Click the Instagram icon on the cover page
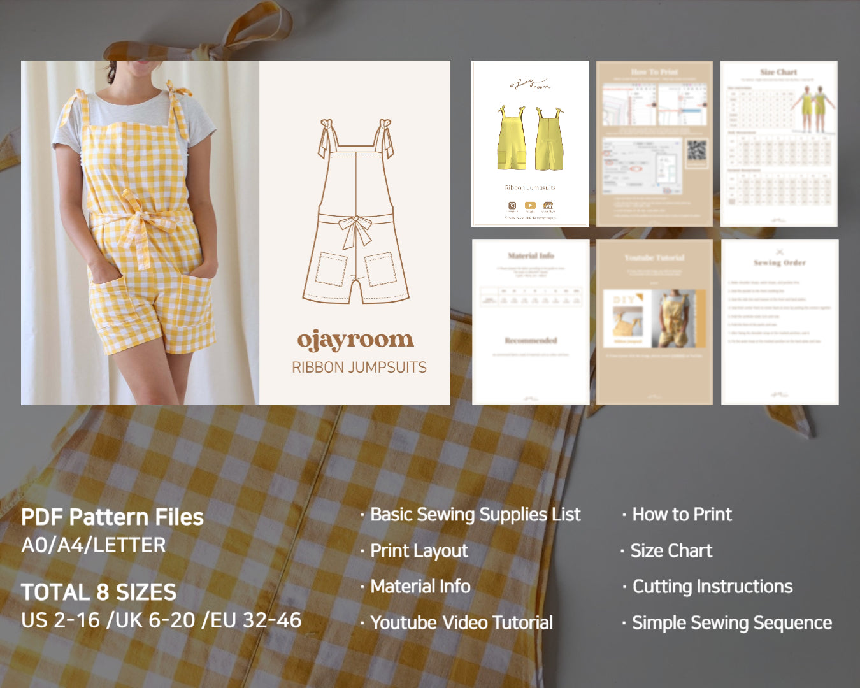Screen dimensions: 860x688 [x=512, y=205]
